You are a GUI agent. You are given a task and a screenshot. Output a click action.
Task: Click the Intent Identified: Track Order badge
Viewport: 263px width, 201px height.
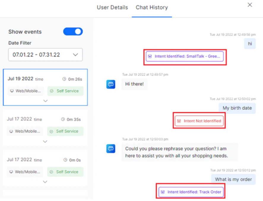[x=191, y=192]
